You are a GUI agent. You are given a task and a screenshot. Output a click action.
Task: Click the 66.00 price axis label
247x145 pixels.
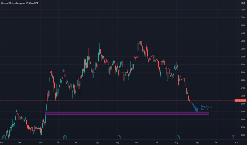point(243,33)
